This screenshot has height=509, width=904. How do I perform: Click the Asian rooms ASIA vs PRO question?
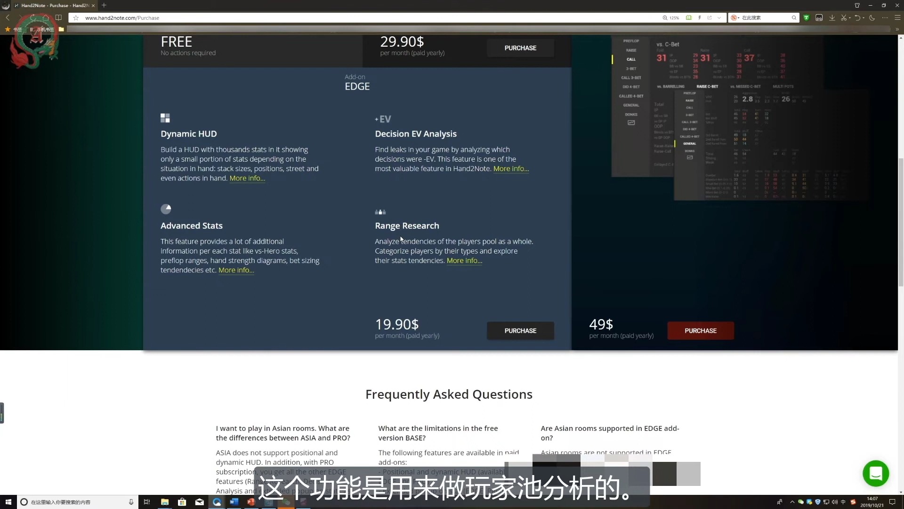click(283, 433)
